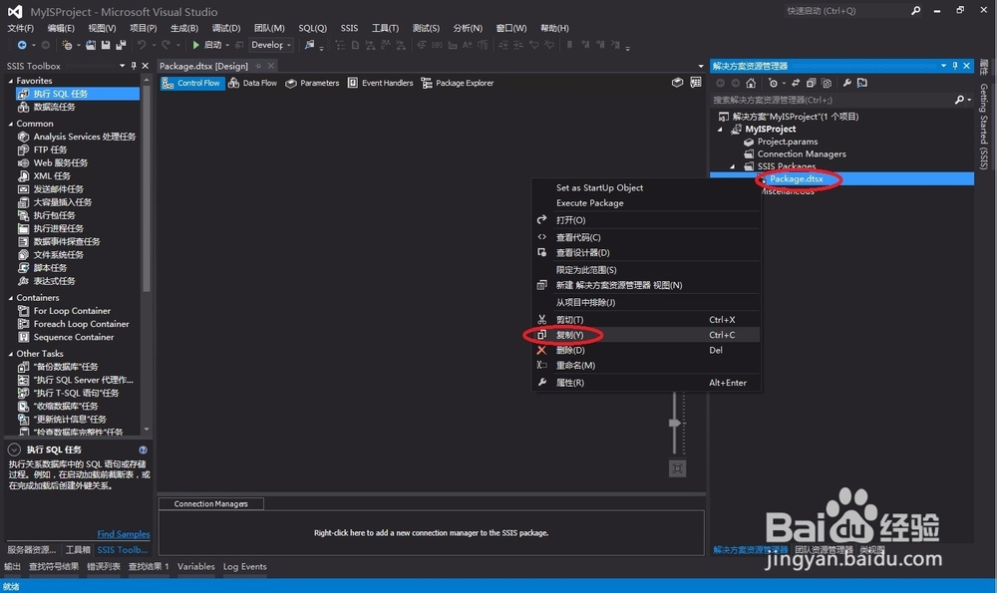Click the variables icon at the top right of the designer
This screenshot has height=593, width=997.
[x=677, y=83]
